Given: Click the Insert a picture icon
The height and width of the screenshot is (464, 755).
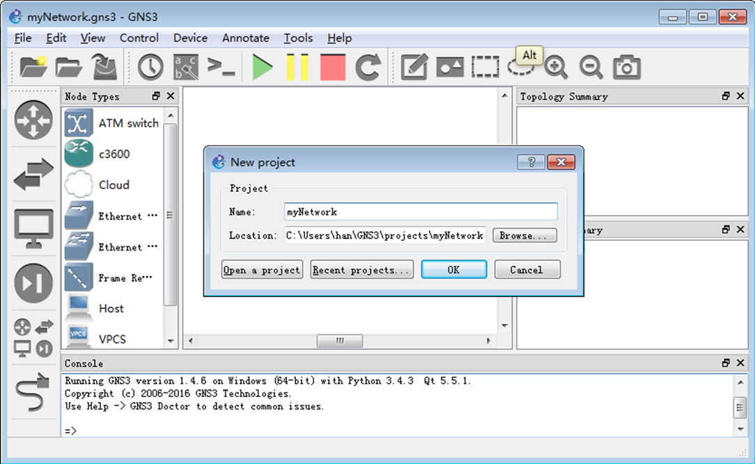Looking at the screenshot, I should [450, 67].
